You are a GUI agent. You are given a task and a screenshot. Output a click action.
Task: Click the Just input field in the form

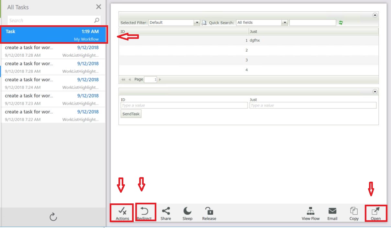pos(313,105)
